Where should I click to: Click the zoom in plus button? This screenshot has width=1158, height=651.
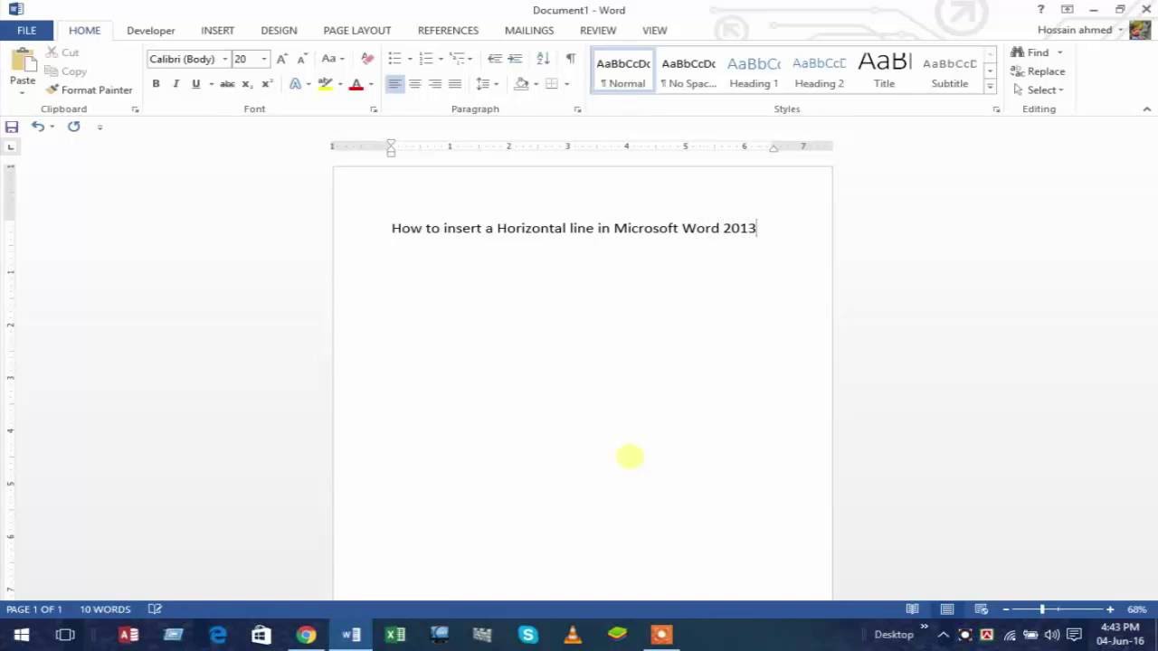[1110, 609]
